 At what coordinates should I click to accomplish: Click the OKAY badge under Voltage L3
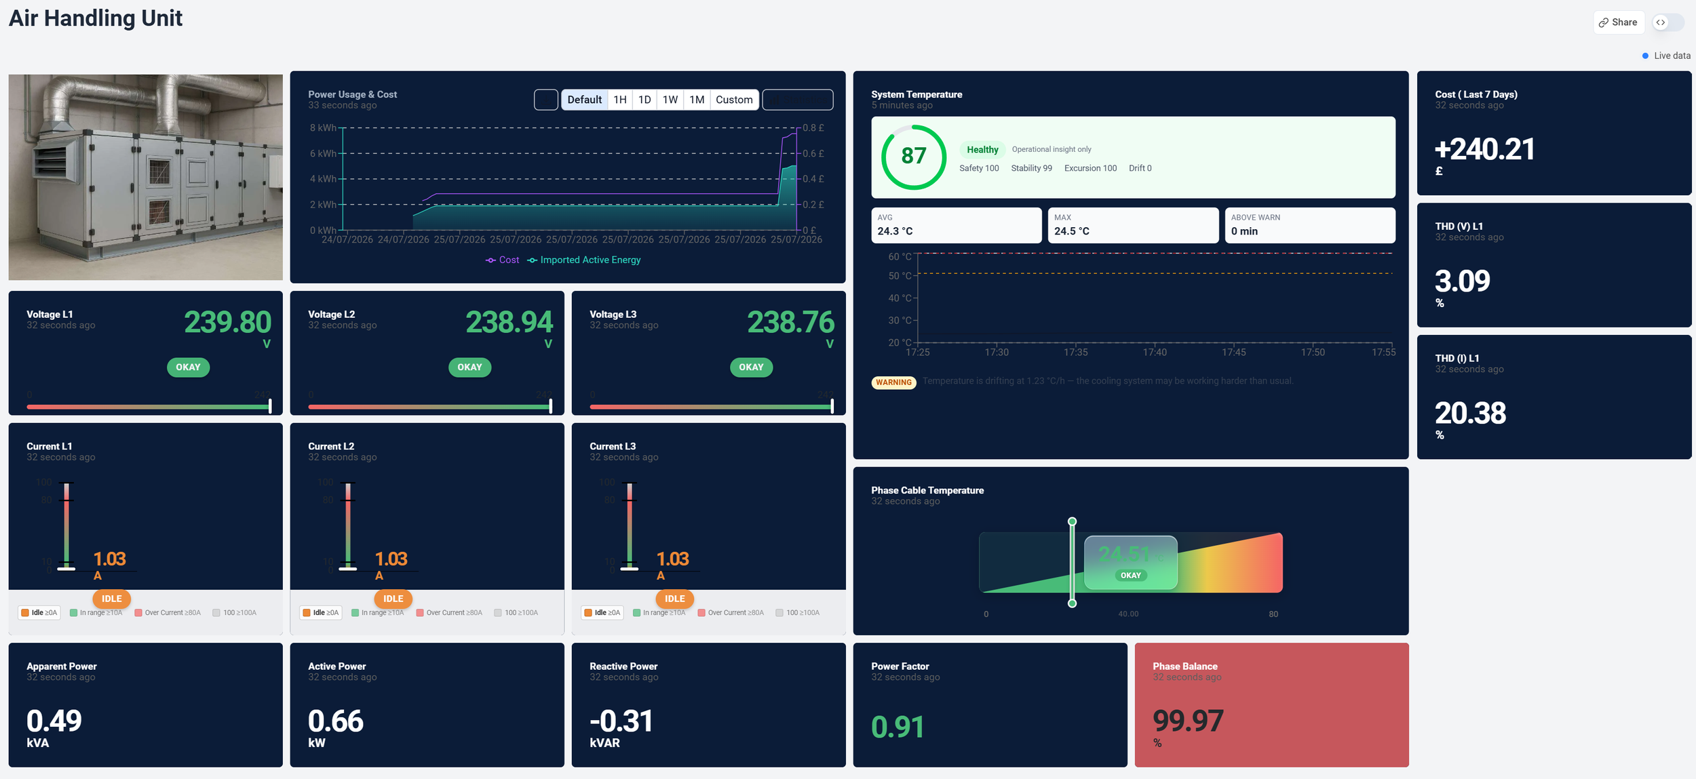pyautogui.click(x=751, y=367)
